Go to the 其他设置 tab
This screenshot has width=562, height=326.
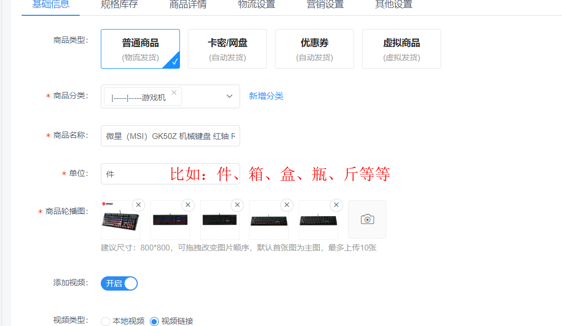tap(394, 5)
